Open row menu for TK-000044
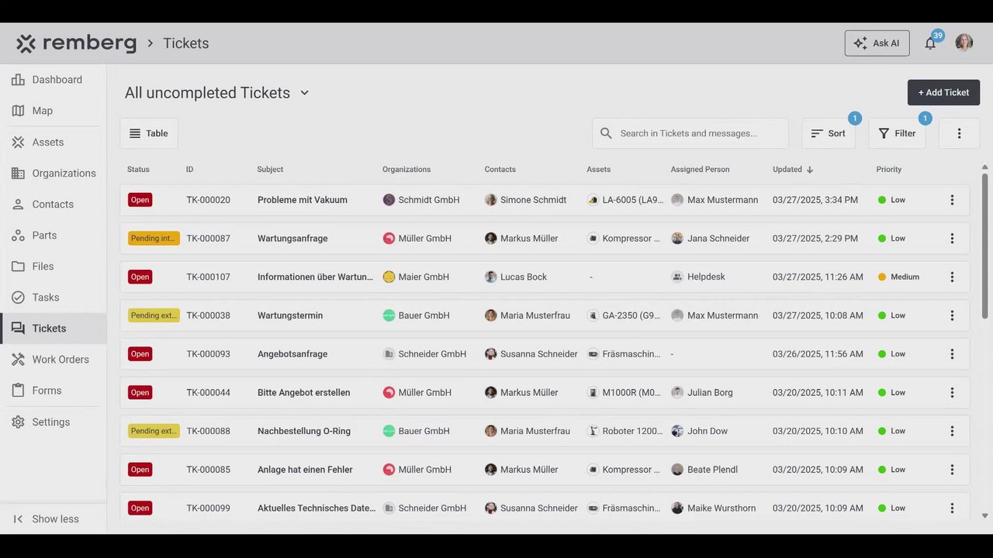The height and width of the screenshot is (558, 993). coord(952,393)
